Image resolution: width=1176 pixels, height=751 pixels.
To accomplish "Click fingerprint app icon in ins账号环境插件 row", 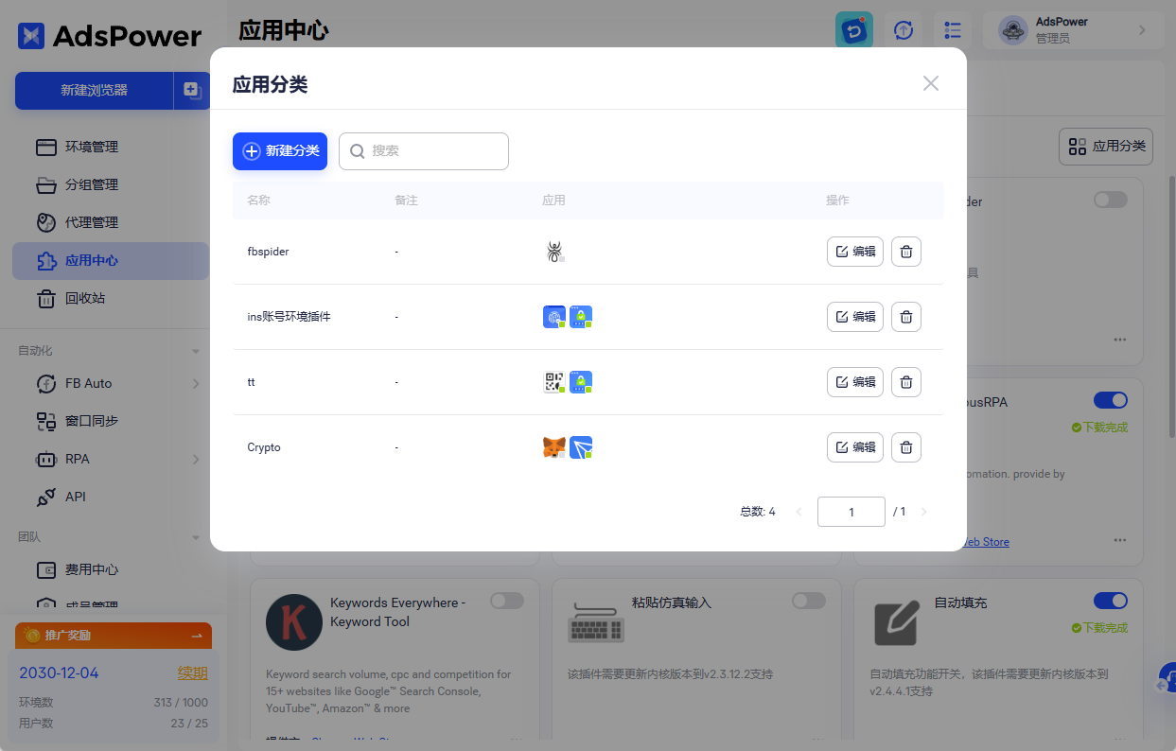I will [x=554, y=317].
